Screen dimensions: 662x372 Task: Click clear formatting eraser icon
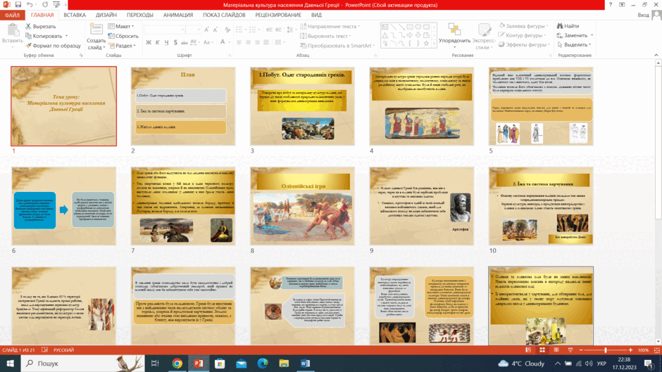point(227,30)
